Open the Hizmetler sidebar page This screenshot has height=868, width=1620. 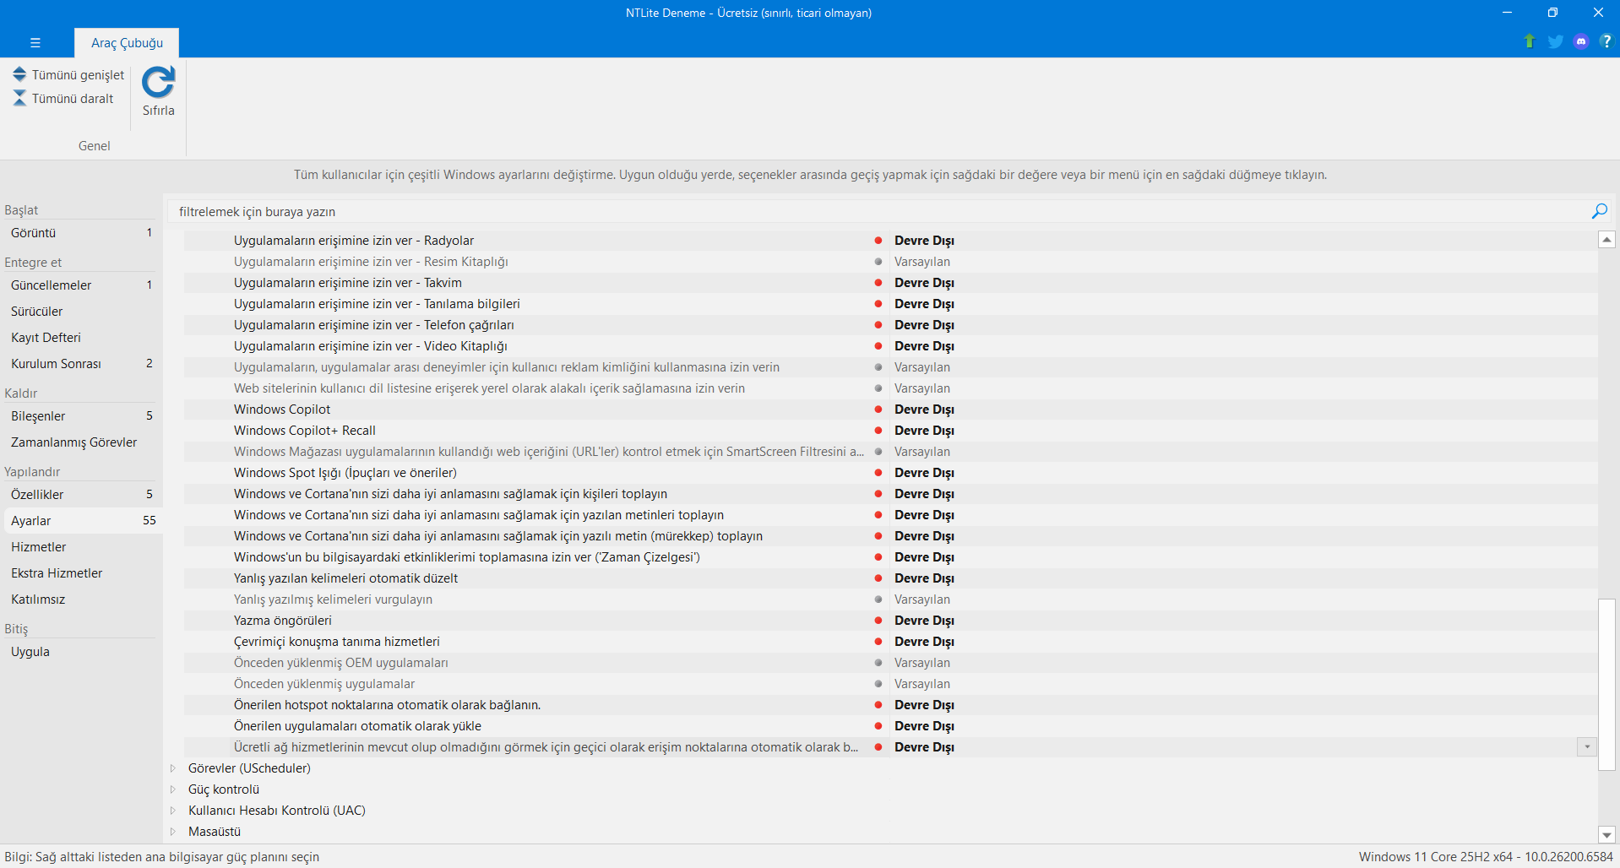(81, 547)
